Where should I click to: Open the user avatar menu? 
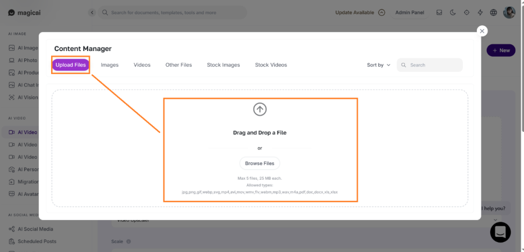coord(509,13)
